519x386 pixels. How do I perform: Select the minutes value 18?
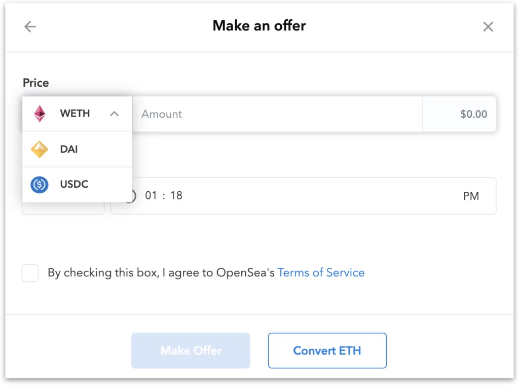tap(176, 195)
